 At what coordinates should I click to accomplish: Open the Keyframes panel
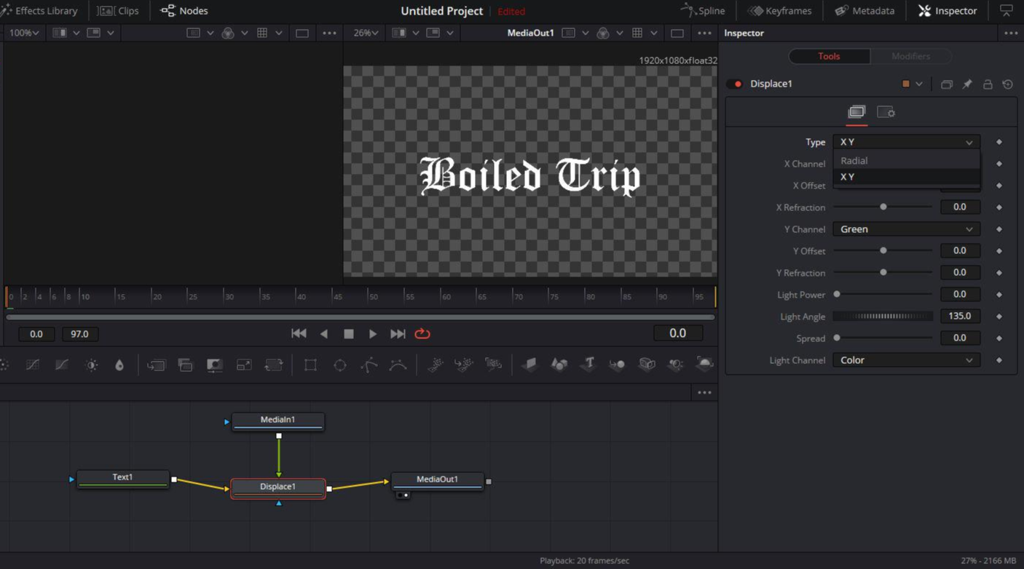[780, 11]
